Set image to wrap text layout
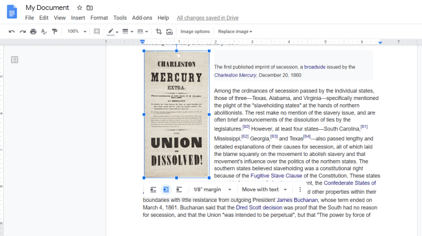 coord(166,189)
